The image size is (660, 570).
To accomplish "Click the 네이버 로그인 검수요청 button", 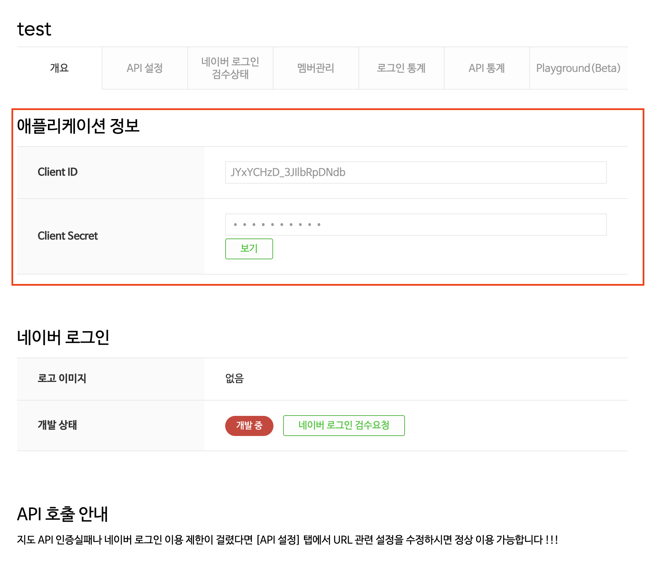I will coord(344,426).
